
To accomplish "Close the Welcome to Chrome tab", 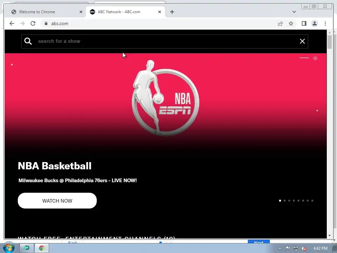I will (x=81, y=12).
